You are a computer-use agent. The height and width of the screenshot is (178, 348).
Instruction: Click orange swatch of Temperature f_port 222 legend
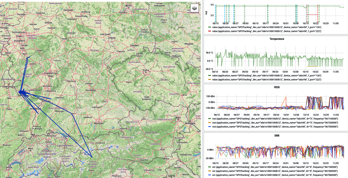tap(209, 79)
